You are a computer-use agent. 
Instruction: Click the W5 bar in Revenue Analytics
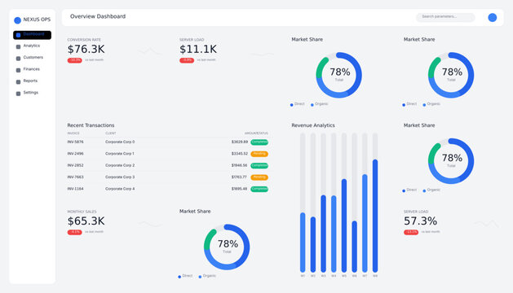344,225
